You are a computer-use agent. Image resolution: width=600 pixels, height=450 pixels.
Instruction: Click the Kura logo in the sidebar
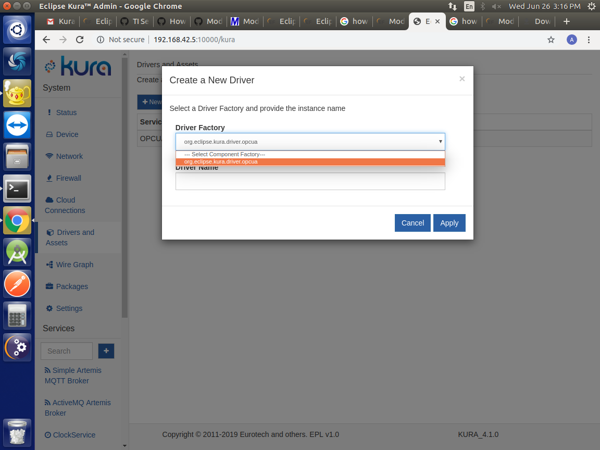(x=78, y=66)
